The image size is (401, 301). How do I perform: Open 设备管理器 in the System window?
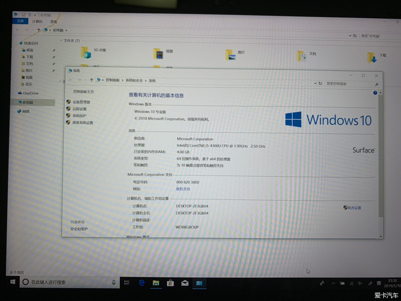(x=81, y=102)
